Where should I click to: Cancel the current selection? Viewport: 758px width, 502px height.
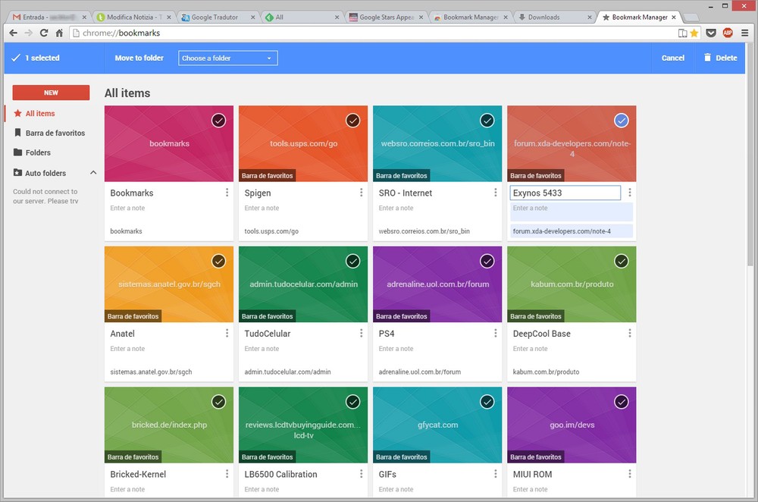pyautogui.click(x=672, y=58)
